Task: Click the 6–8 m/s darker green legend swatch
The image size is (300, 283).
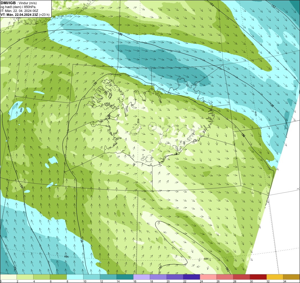Action: (58, 277)
